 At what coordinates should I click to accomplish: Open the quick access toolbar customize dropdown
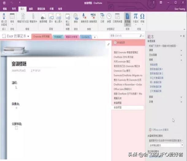[x=20, y=2]
